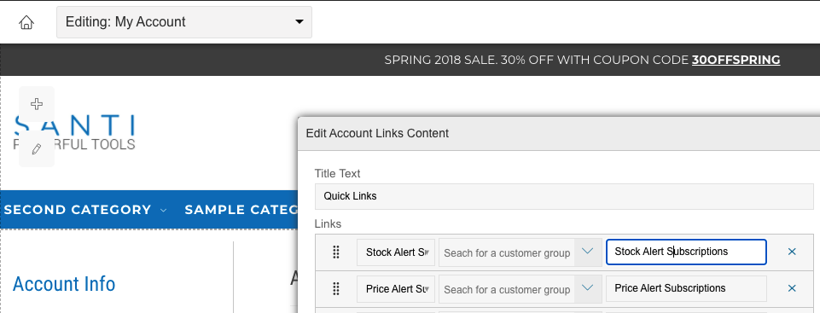This screenshot has height=313, width=820.
Task: Focus customer group search in Price Alert row
Action: [507, 289]
